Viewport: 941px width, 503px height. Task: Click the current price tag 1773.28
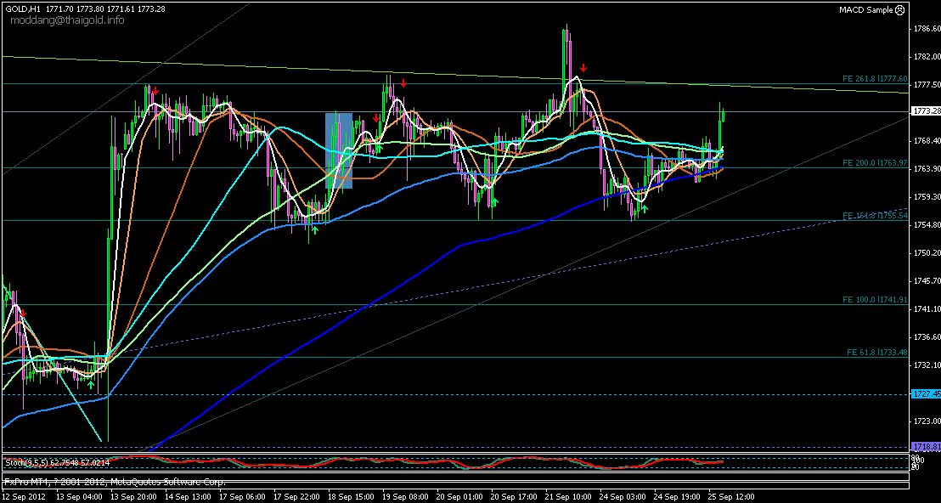click(x=925, y=111)
